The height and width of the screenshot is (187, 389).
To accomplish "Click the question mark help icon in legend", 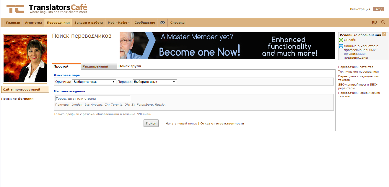I will [x=384, y=34].
